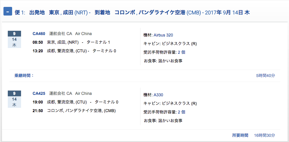The height and width of the screenshot is (142, 289).
Task: Click the first September 14 date badge
Action: tap(14, 39)
